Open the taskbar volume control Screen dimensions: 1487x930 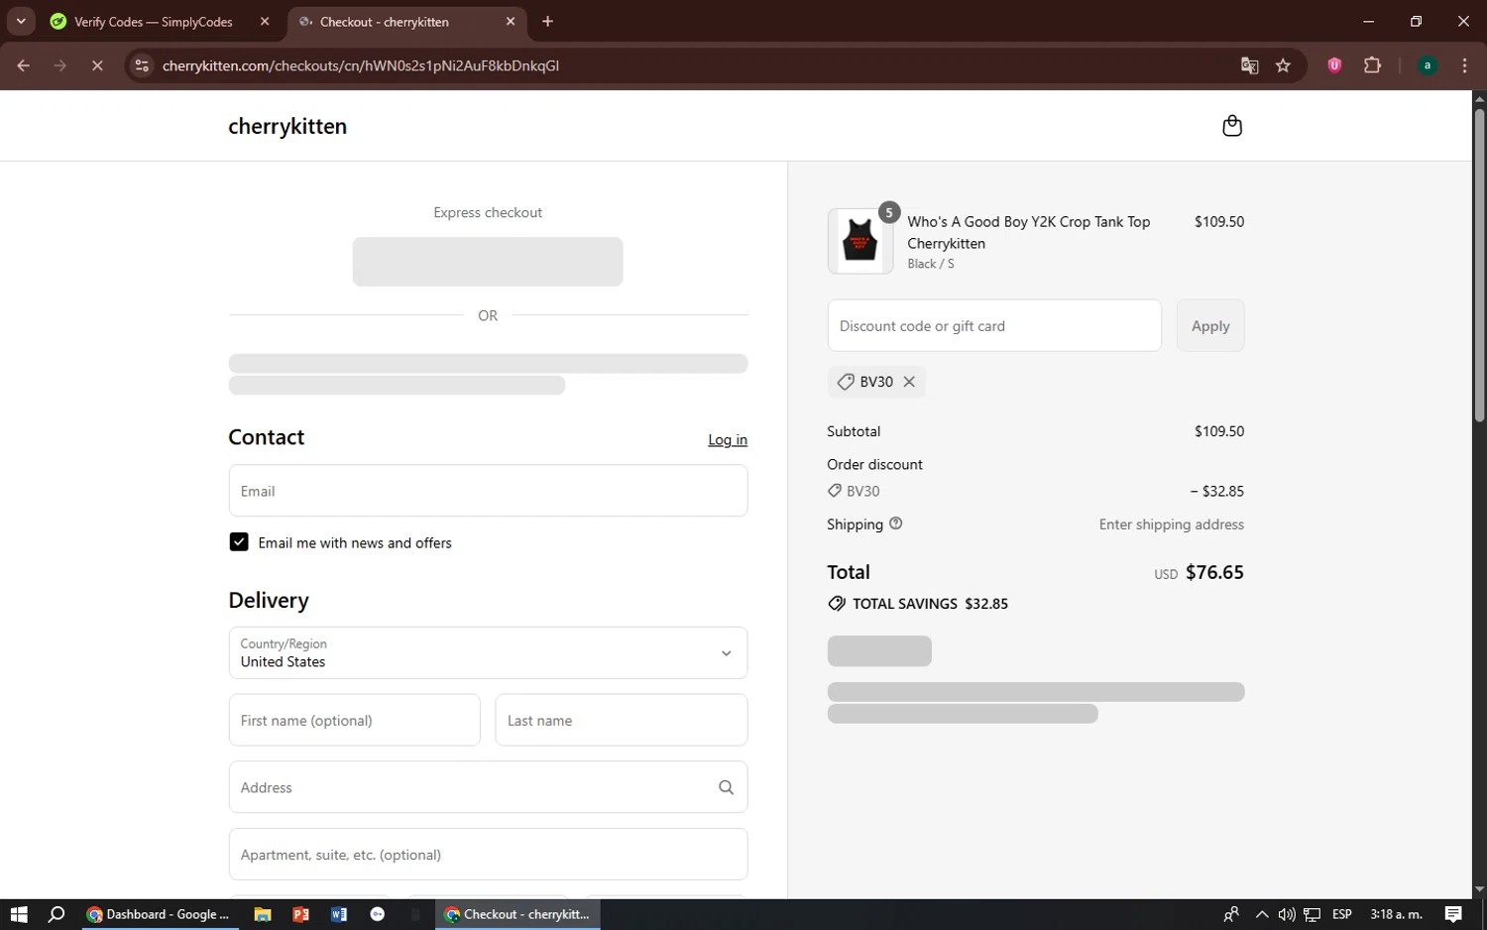(x=1287, y=914)
